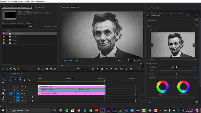
Task: Open the Sequence menu
Action: 13,1
